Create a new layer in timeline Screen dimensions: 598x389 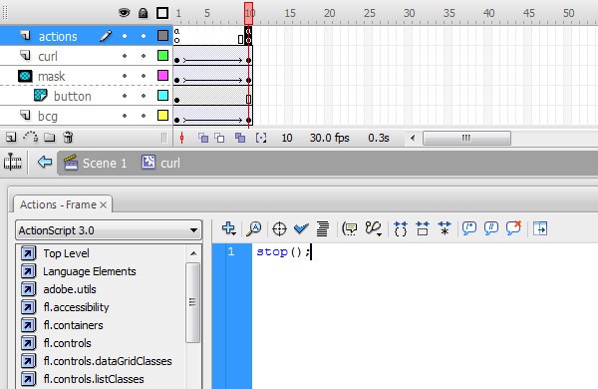click(x=11, y=138)
